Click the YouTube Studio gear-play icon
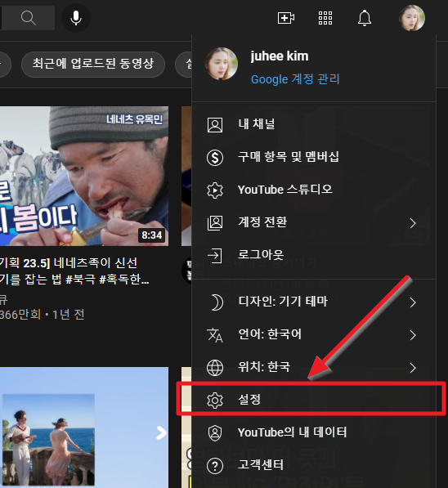Viewport: 448px width, 488px height. [215, 190]
